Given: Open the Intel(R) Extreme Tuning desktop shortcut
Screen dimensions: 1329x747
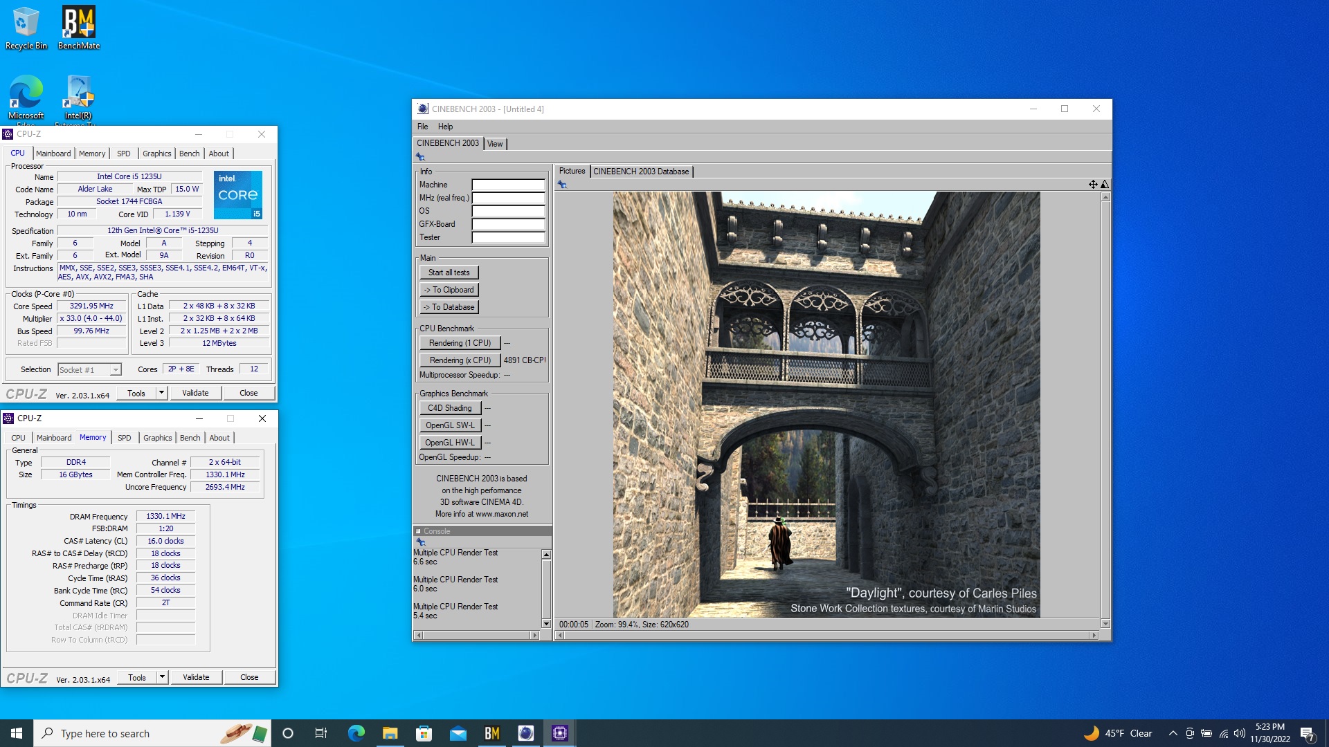Looking at the screenshot, I should [78, 98].
